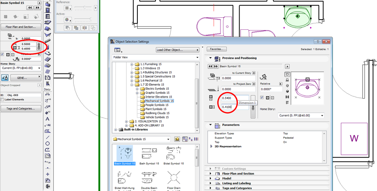Viewport: 377px width, 191px height.
Task: Select 2D symbol preview mode button
Action: pos(287,75)
